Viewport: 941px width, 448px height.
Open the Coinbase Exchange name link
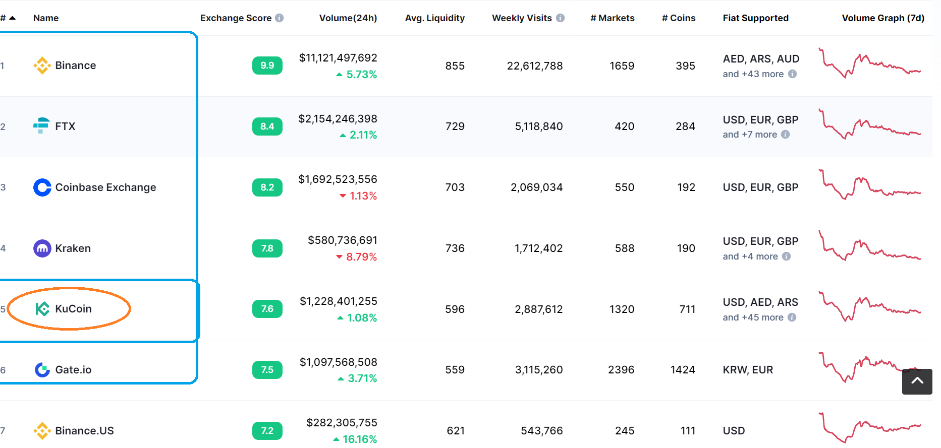pyautogui.click(x=105, y=187)
